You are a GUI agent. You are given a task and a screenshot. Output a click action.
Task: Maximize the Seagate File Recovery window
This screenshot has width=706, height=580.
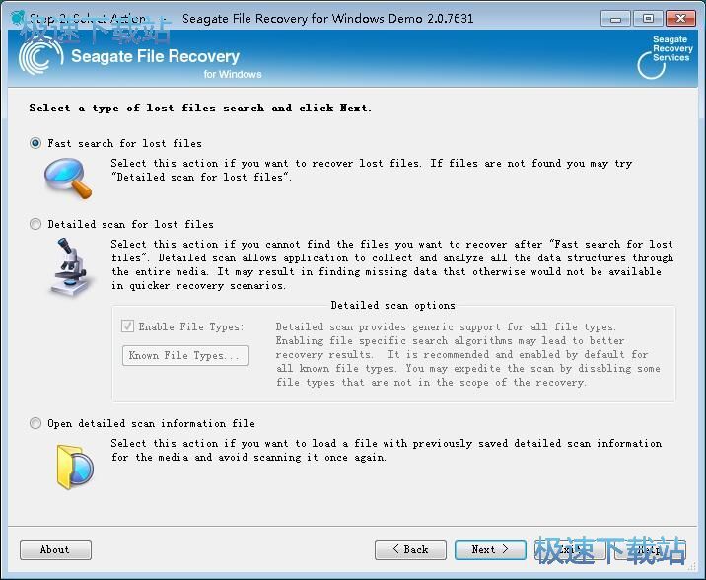click(648, 19)
